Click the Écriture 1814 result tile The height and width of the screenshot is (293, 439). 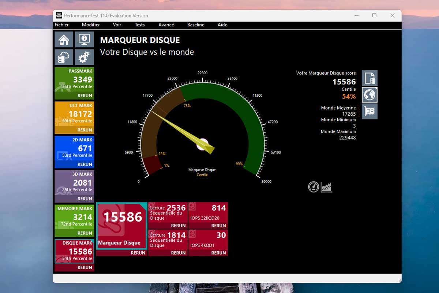[x=168, y=240]
